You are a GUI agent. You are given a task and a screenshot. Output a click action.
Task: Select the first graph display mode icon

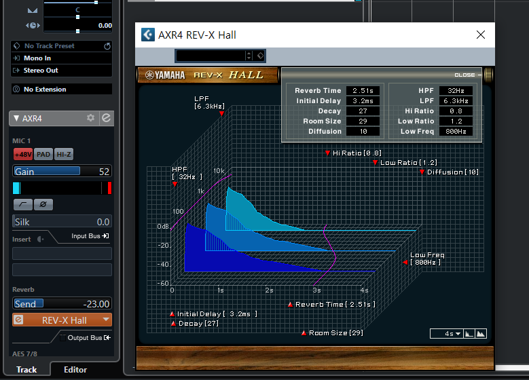(469, 334)
